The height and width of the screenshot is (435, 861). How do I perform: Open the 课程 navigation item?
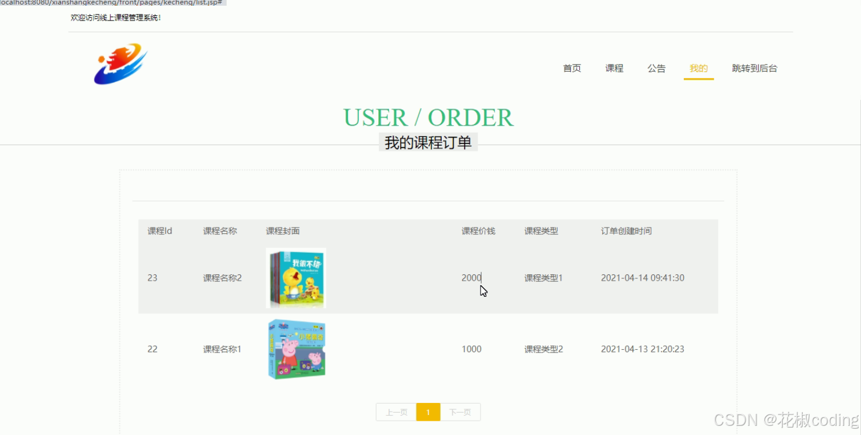click(x=614, y=68)
